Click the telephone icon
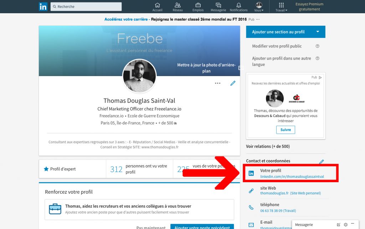This screenshot has height=229, width=365. pyautogui.click(x=251, y=207)
